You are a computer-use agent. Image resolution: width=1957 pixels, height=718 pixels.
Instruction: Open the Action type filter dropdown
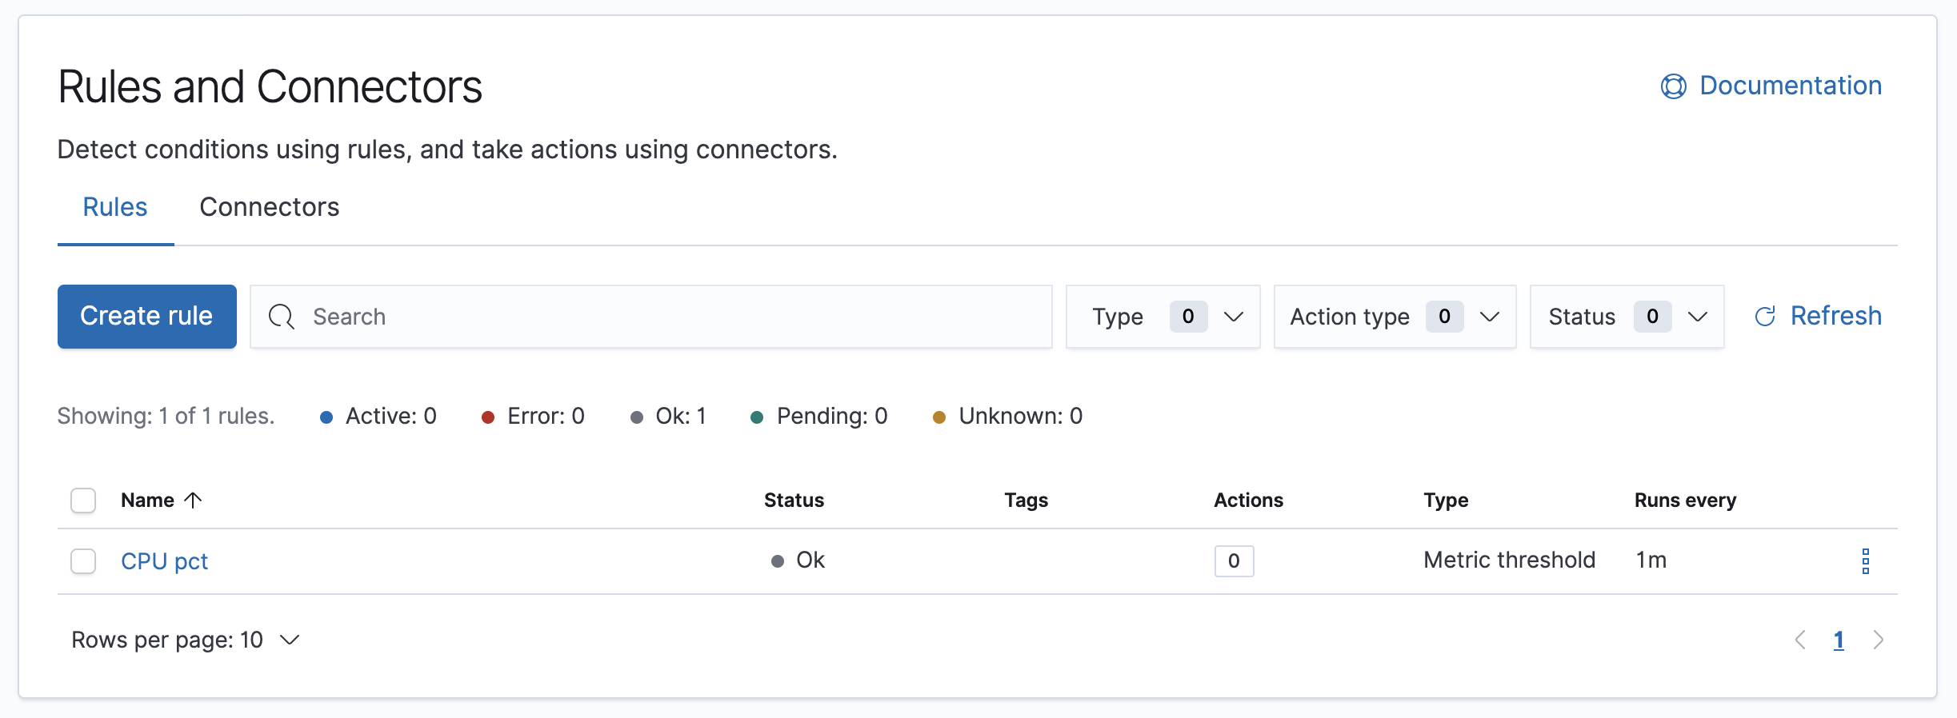tap(1394, 317)
